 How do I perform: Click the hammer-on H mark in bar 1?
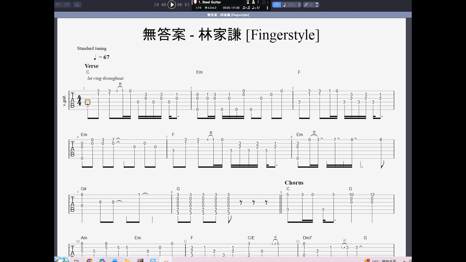[120, 84]
